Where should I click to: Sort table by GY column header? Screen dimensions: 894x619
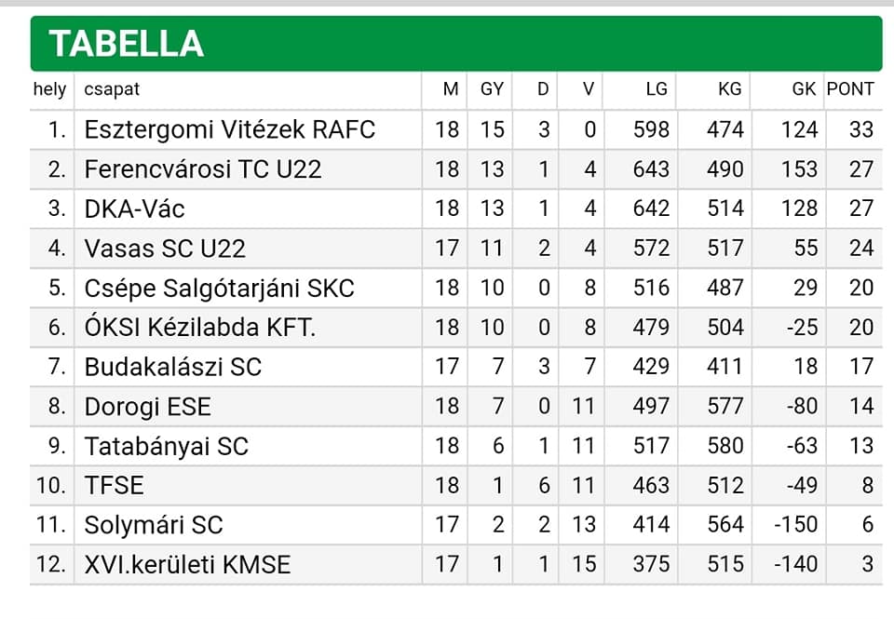pyautogui.click(x=492, y=89)
